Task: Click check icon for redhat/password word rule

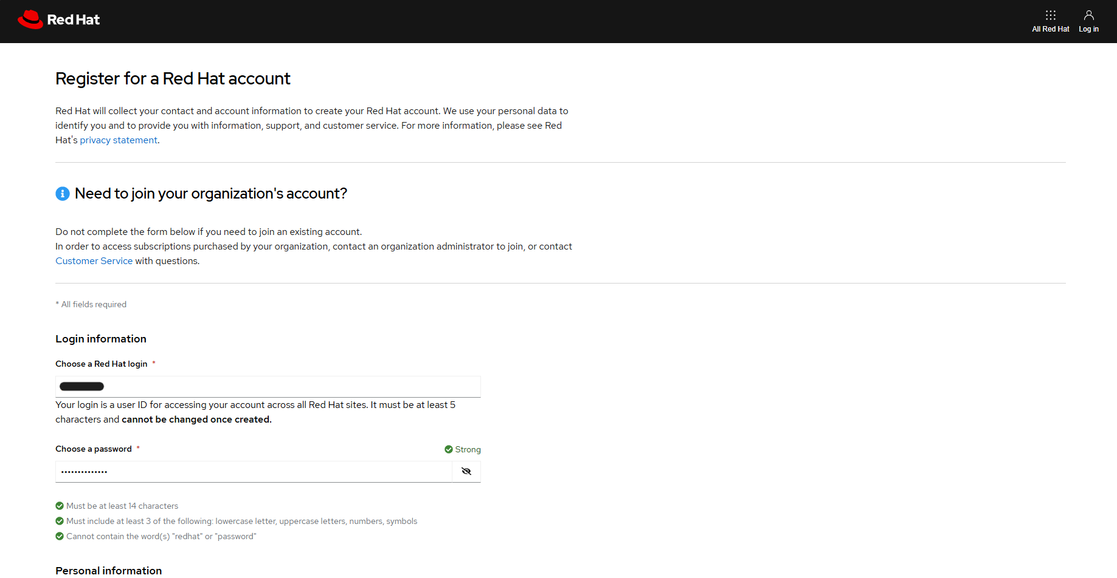Action: click(x=60, y=536)
